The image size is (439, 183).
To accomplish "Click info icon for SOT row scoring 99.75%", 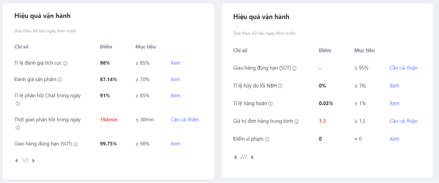I will tap(75, 144).
